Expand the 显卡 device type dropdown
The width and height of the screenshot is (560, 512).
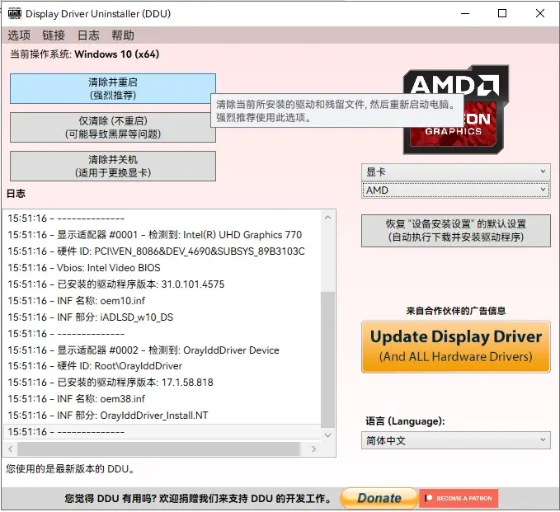tap(456, 171)
